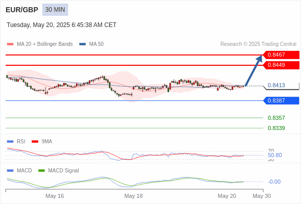The height and width of the screenshot is (204, 301).
Task: Select the 0.8467 red resistance label
Action: pyautogui.click(x=281, y=55)
